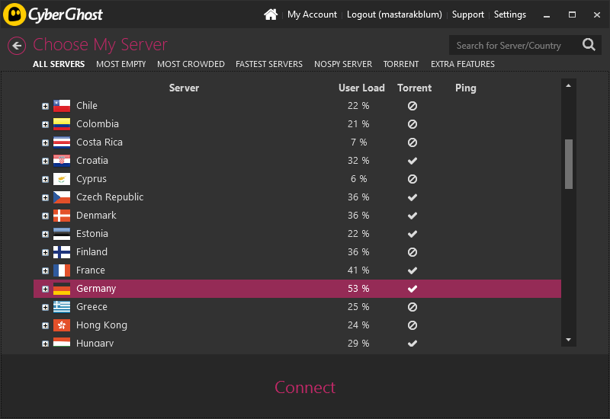This screenshot has height=419, width=610.
Task: Select the Finland flag icon
Action: point(62,252)
